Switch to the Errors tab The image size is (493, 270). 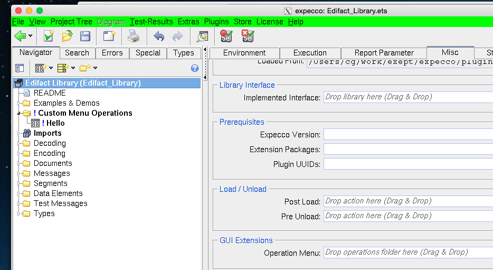pos(112,53)
